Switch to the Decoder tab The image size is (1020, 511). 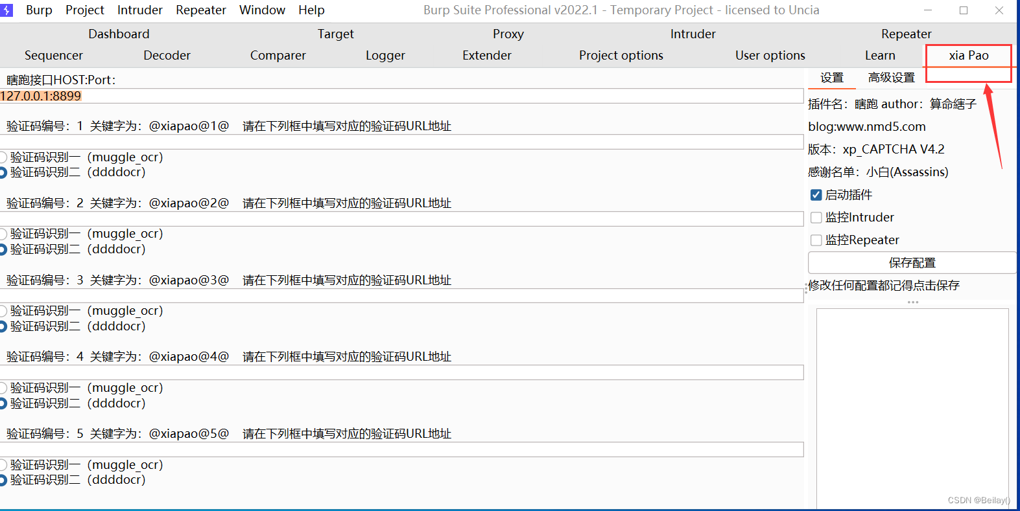click(x=167, y=55)
